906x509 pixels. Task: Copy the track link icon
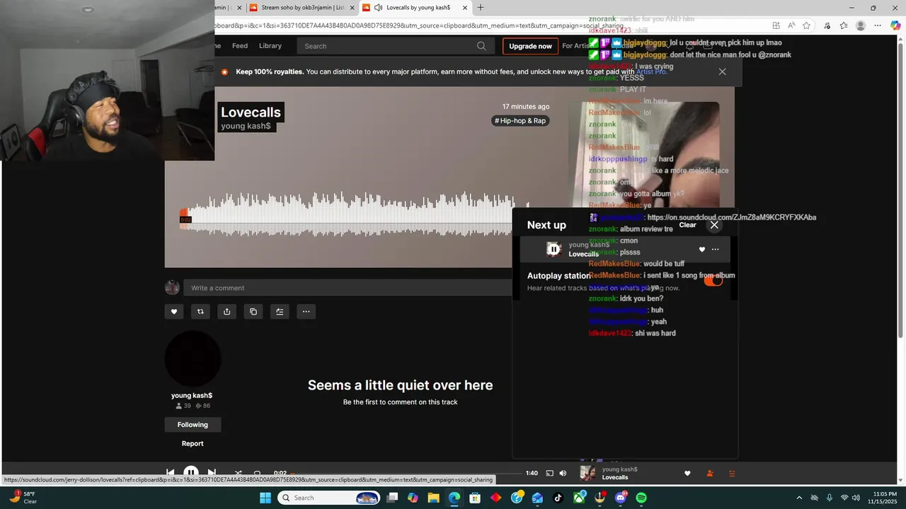pyautogui.click(x=253, y=312)
